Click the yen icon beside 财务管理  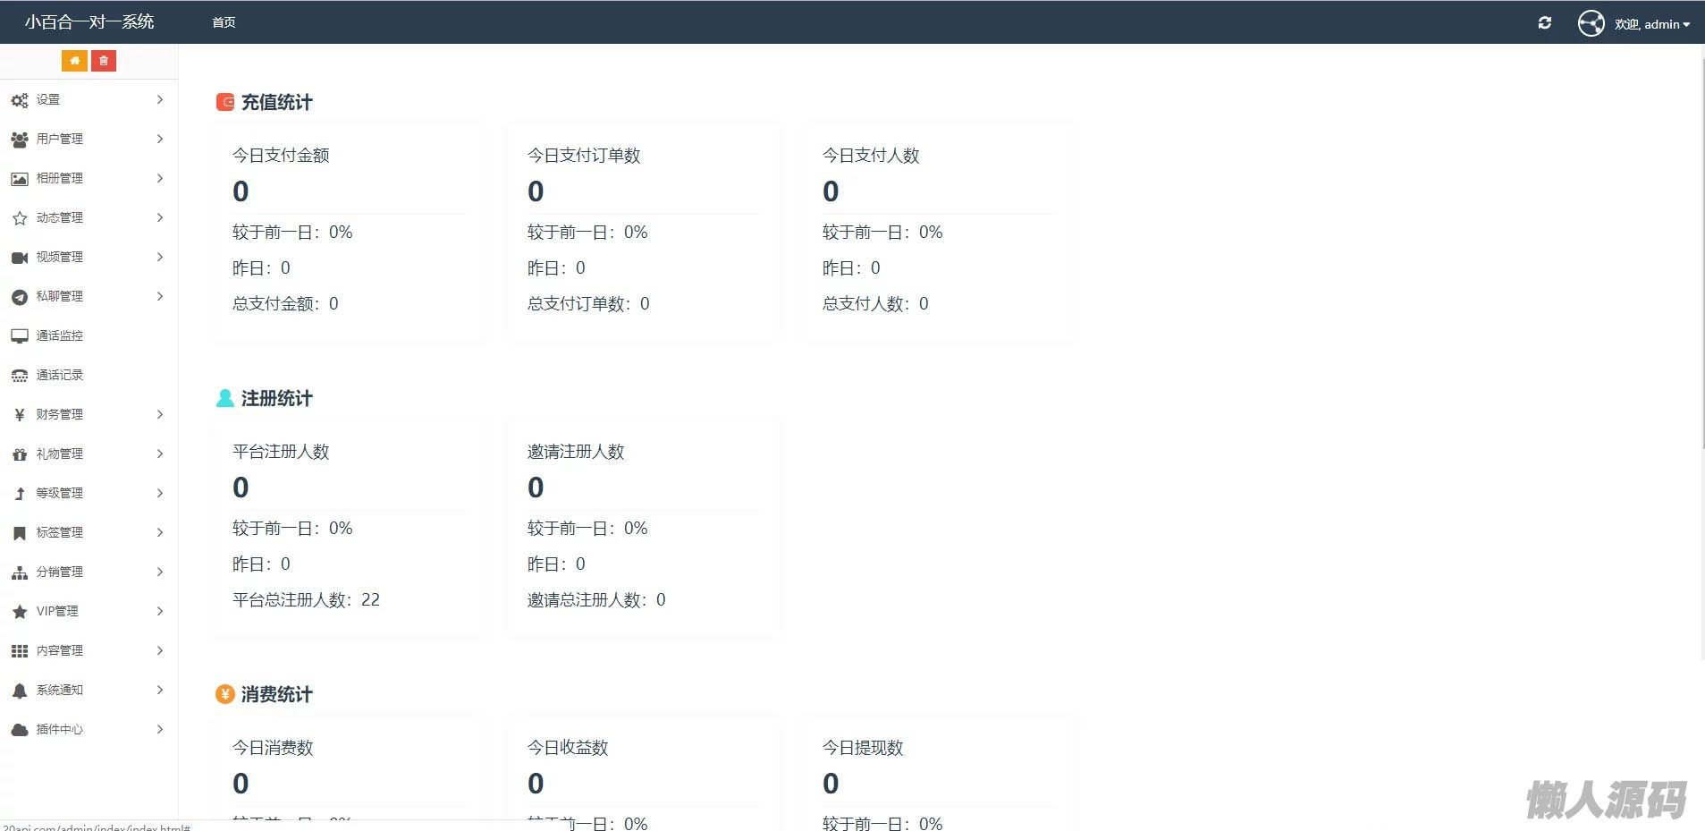(x=20, y=415)
